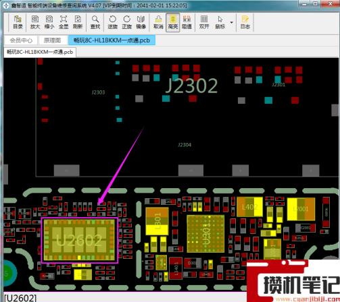
Task: Select the U2602 chip on the board
Action: pyautogui.click(x=80, y=240)
